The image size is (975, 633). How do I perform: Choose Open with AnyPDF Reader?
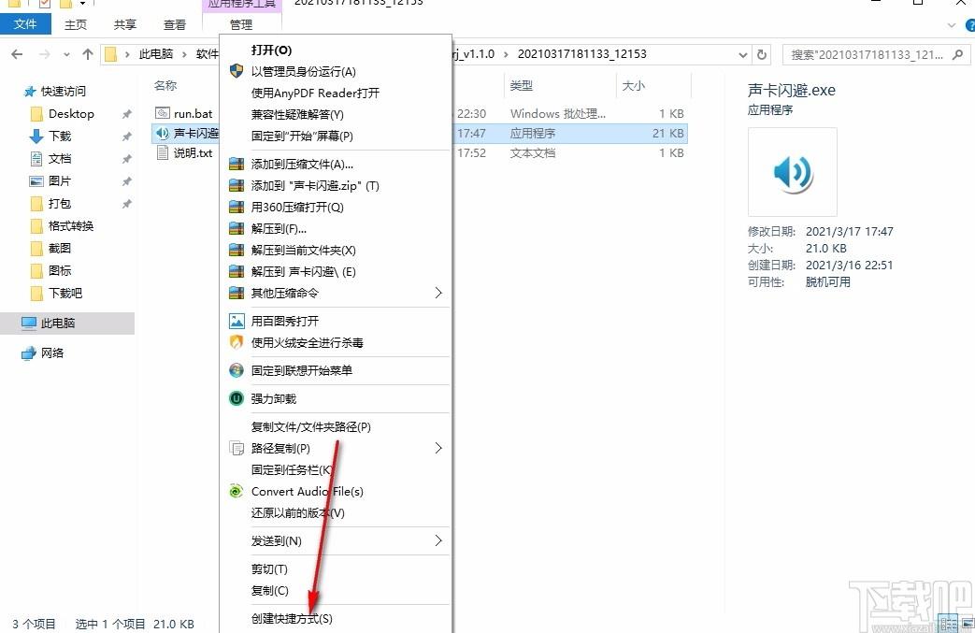[x=315, y=94]
